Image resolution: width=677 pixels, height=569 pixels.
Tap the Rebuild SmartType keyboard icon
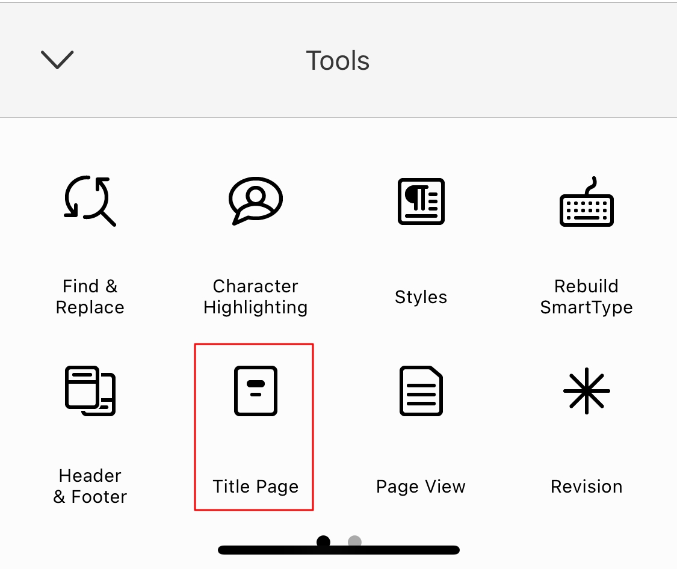tap(586, 201)
